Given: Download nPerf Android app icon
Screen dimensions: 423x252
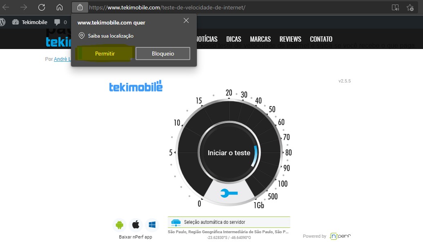Looking at the screenshot, I should click(120, 225).
